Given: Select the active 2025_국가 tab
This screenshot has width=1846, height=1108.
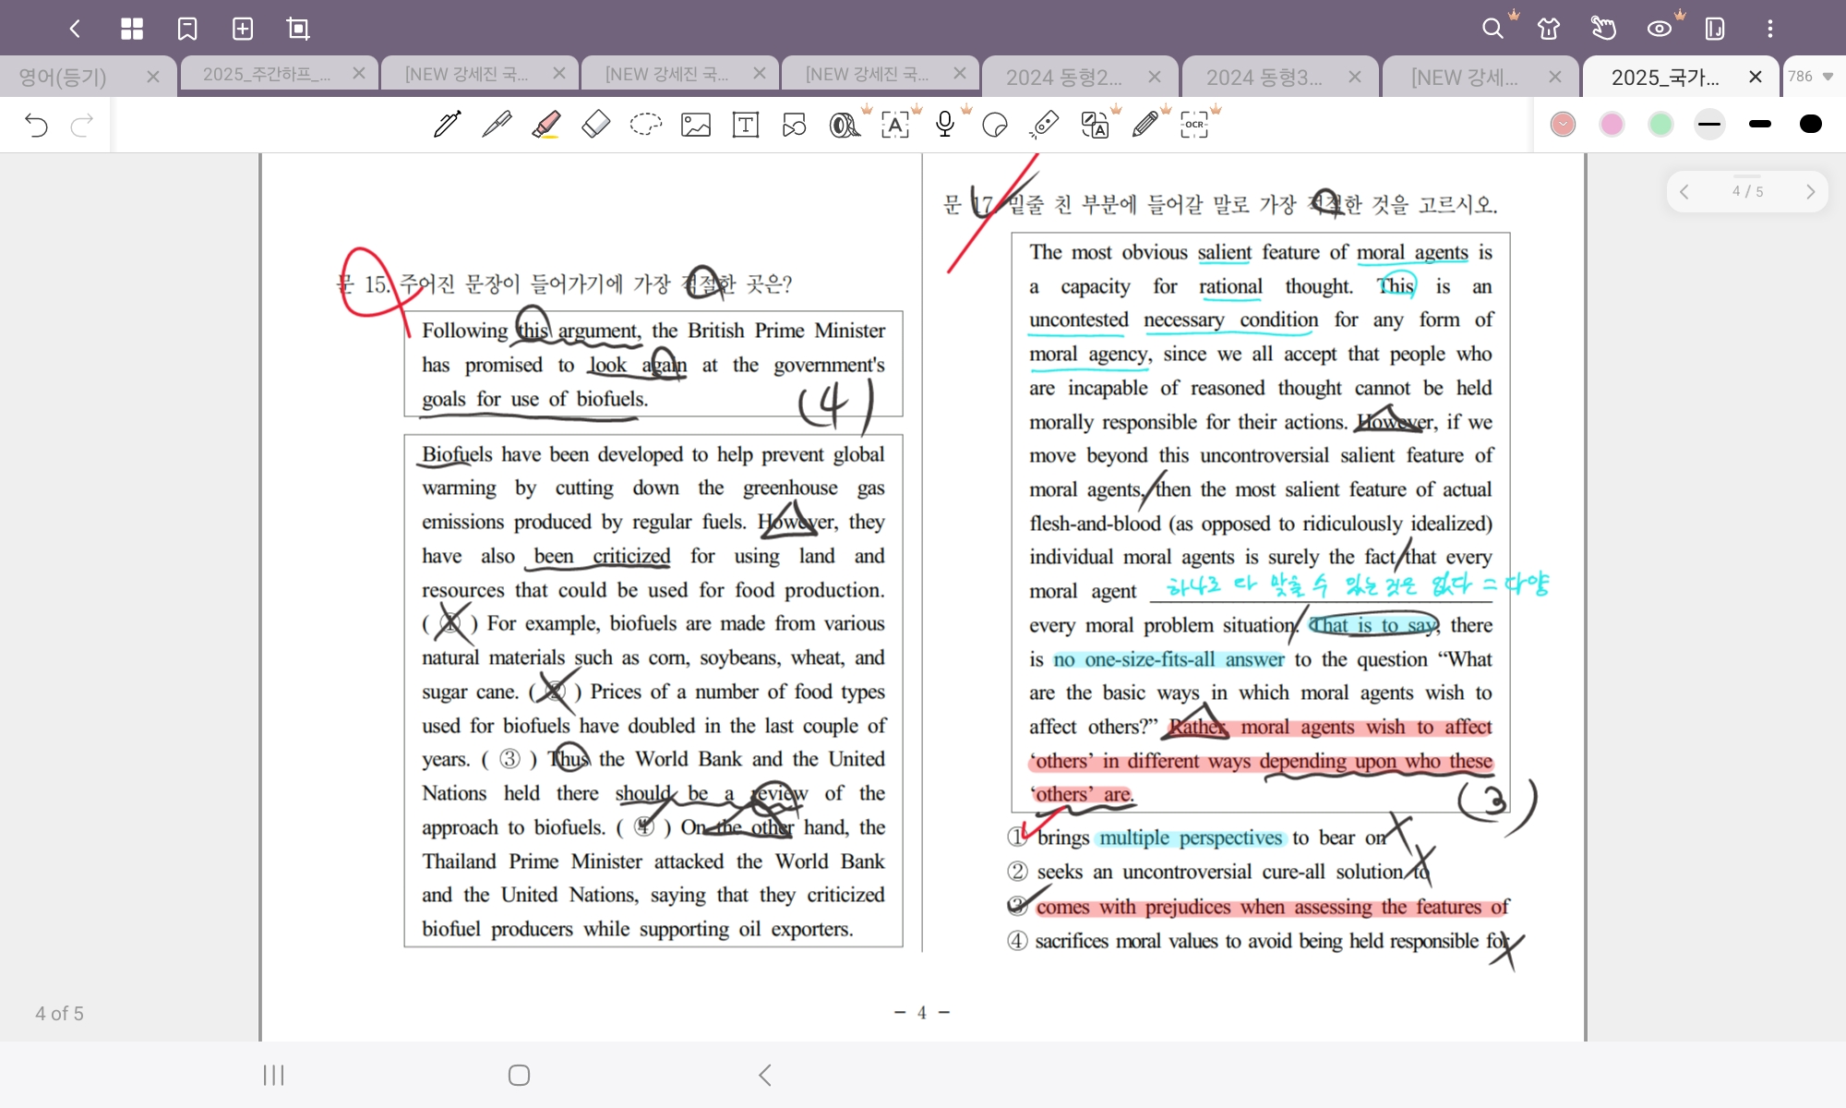Looking at the screenshot, I should pos(1665,78).
